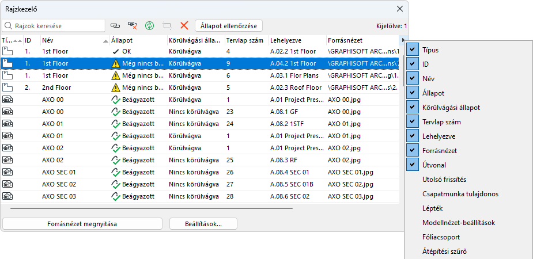Click the Crop drawing frame icon
The height and width of the screenshot is (259, 533).
pos(167,25)
